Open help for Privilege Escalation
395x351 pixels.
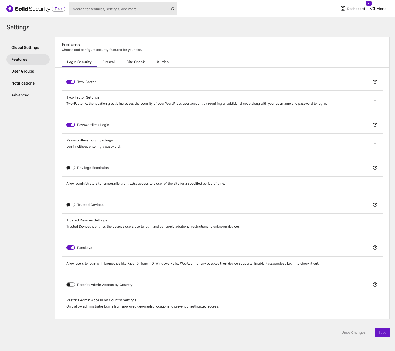[375, 168]
